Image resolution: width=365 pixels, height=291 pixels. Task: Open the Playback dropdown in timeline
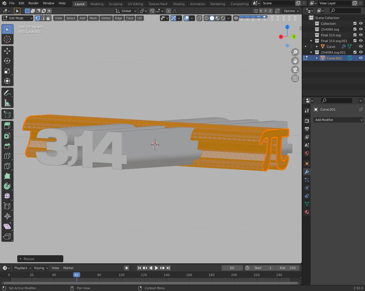(x=22, y=268)
